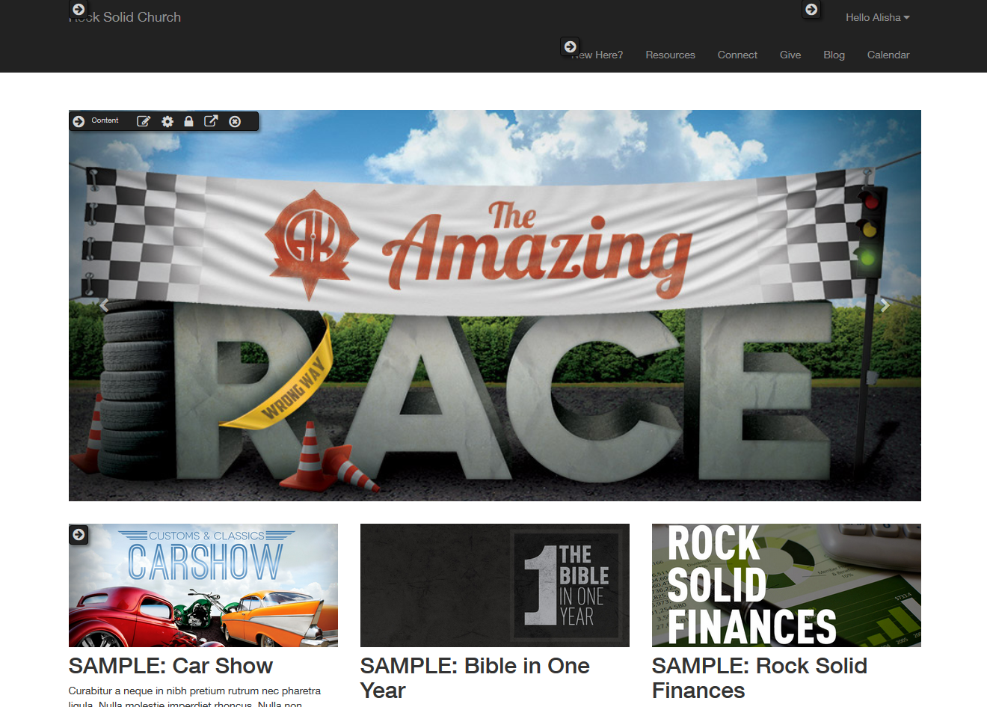The width and height of the screenshot is (987, 707).
Task: Advance to next carousel slide
Action: (885, 305)
